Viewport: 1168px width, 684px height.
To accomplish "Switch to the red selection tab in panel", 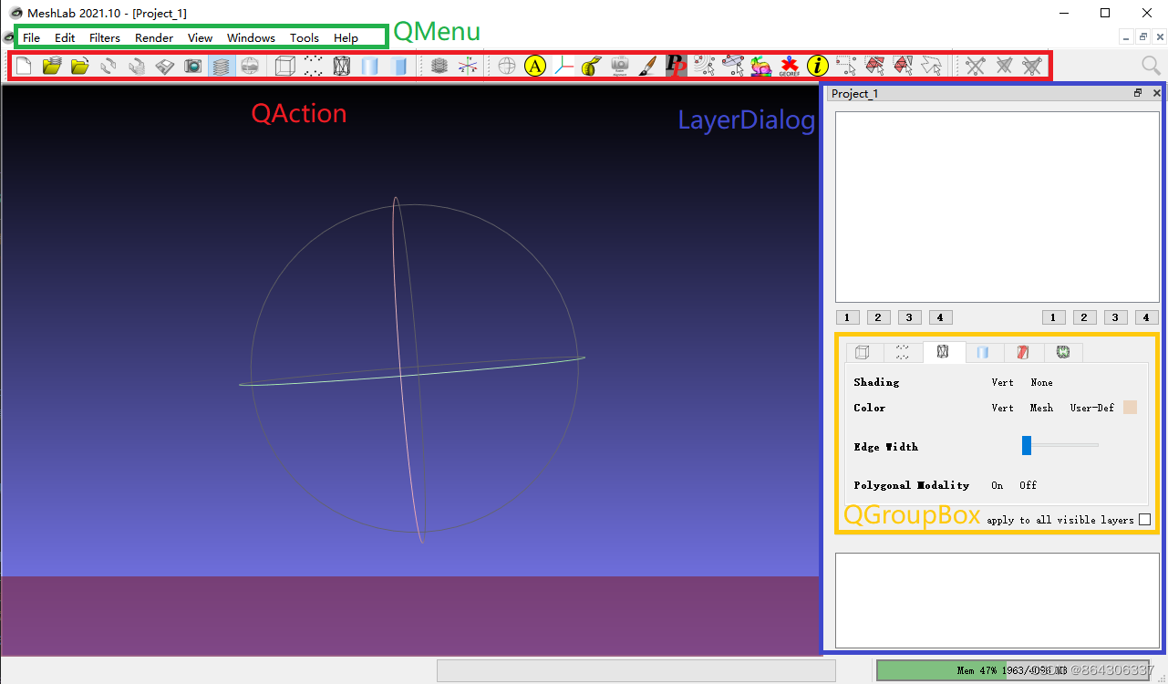I will coord(1023,352).
